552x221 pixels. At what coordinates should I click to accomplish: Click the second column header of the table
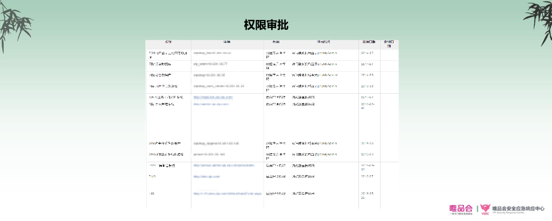[227, 43]
